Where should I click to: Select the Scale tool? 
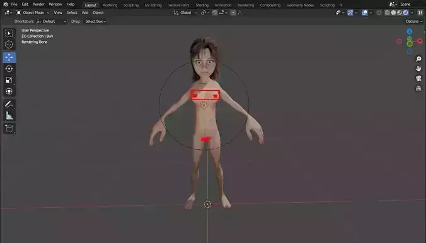click(x=9, y=80)
